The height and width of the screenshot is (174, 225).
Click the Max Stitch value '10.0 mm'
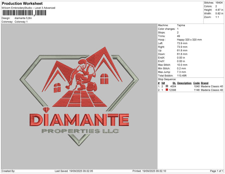coord(182,65)
